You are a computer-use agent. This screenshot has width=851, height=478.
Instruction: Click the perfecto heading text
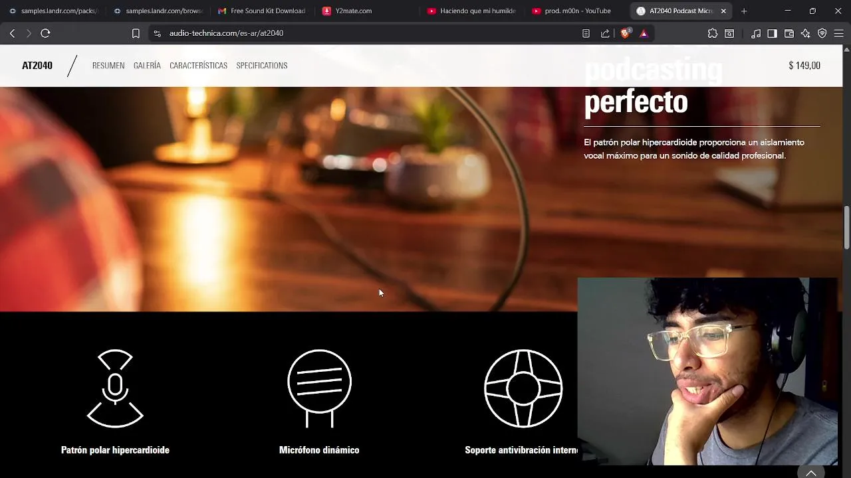click(636, 103)
